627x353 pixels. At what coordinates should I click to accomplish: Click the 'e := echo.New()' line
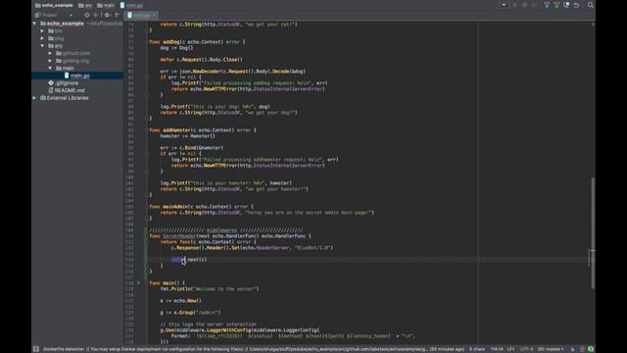click(x=180, y=301)
